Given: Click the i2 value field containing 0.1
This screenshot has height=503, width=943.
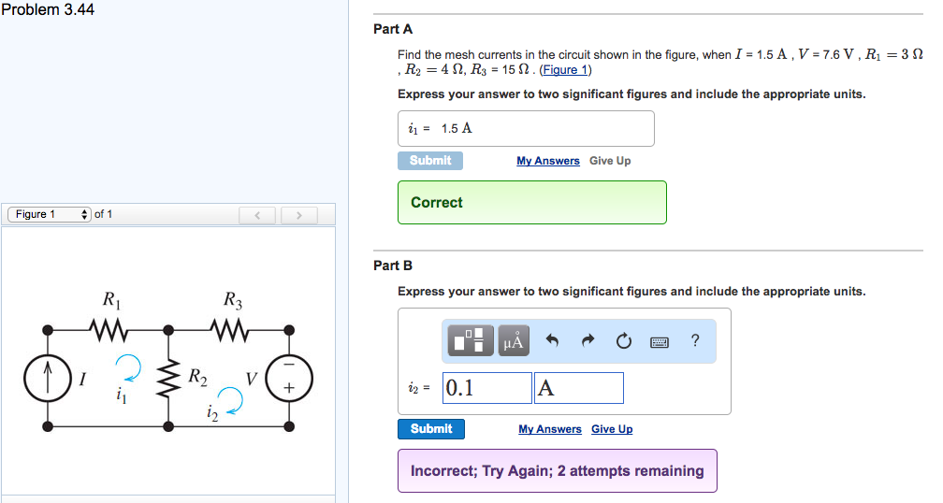Looking at the screenshot, I should tap(487, 388).
